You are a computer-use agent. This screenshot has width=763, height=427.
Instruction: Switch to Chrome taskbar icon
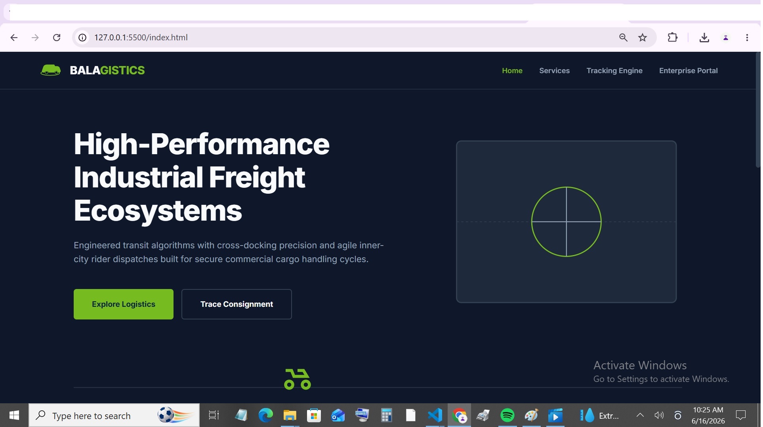tap(460, 416)
